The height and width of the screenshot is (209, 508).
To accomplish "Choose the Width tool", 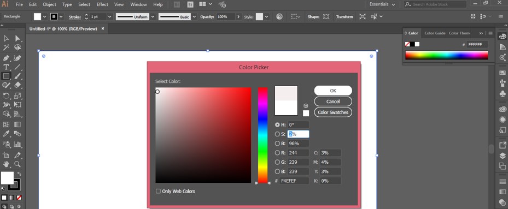I will coord(6,105).
